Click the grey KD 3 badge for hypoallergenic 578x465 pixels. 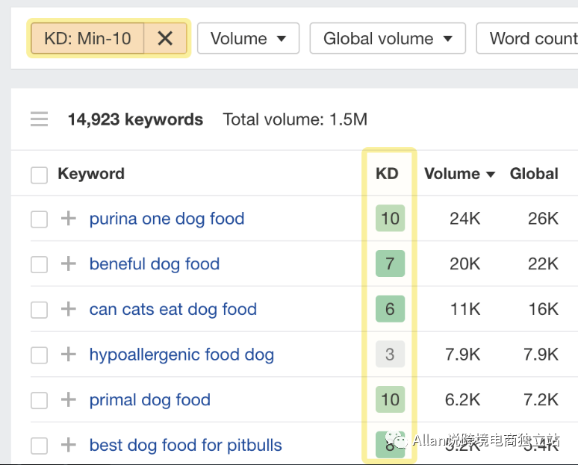click(390, 354)
